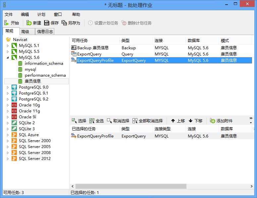This screenshot has height=198, width=257.
Task: Open the 窗口 (Window) menu
Action: (58, 15)
